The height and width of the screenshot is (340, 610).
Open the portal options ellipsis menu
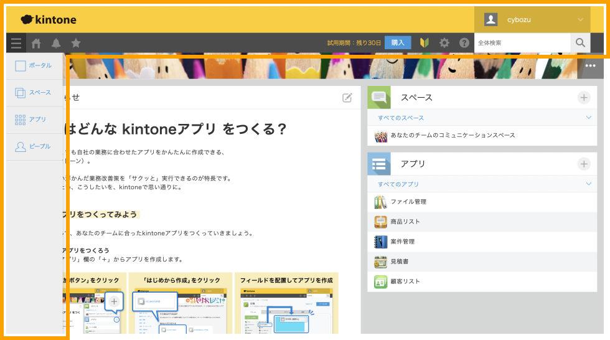590,66
